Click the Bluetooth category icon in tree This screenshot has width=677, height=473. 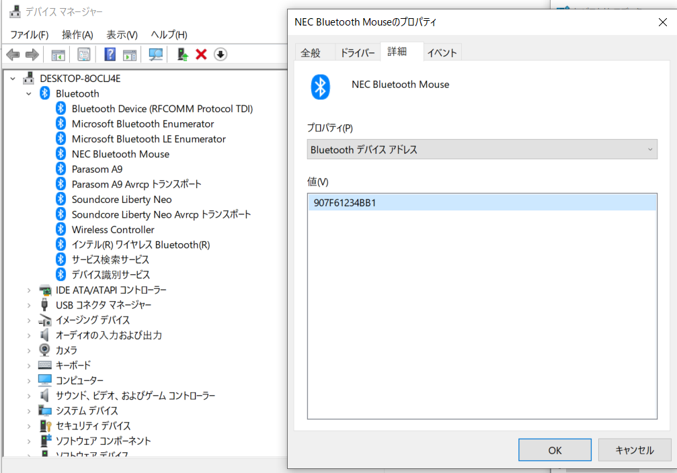(x=45, y=93)
